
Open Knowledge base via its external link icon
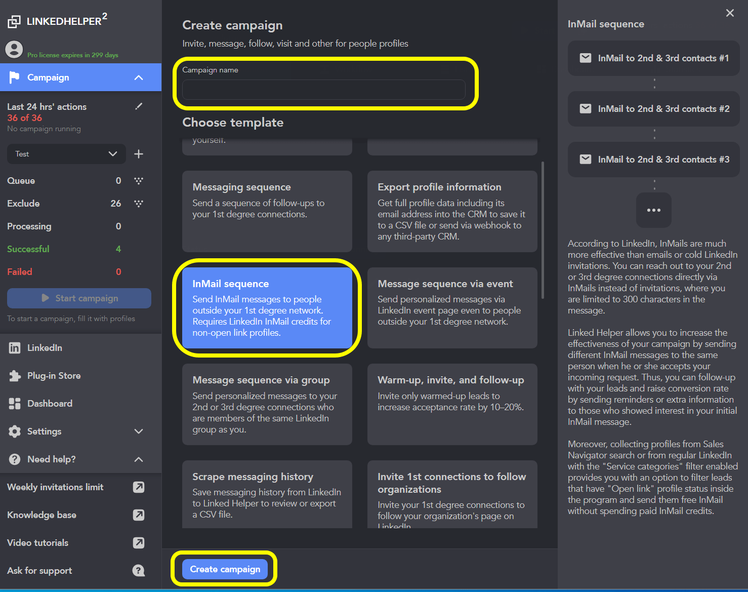[x=138, y=515]
